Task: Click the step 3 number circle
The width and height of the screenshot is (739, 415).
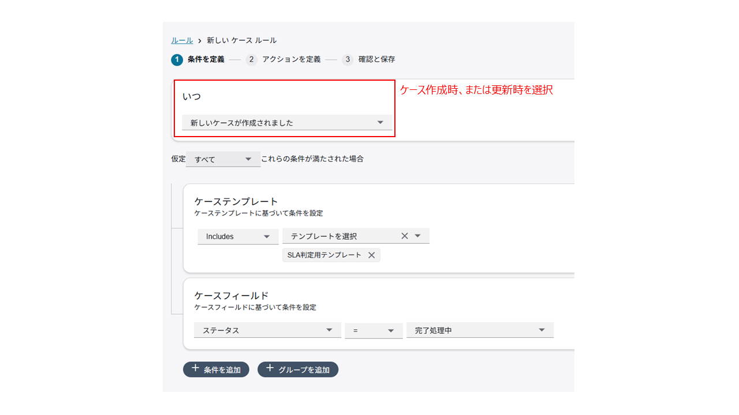Action: click(x=348, y=59)
